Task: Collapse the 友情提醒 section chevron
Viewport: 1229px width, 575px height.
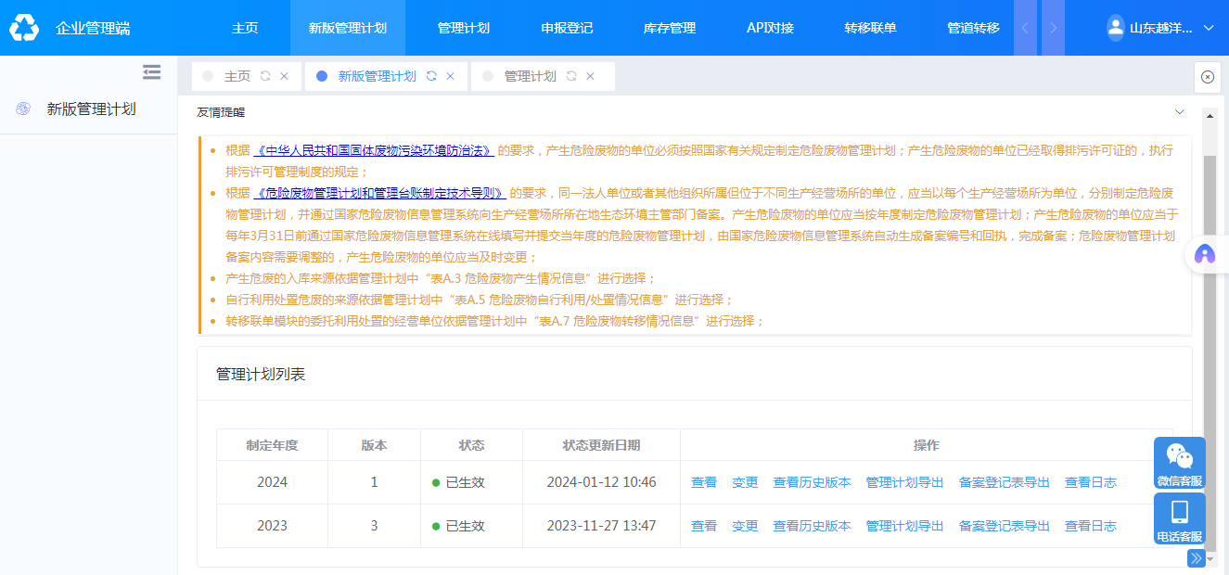Action: (x=1179, y=112)
